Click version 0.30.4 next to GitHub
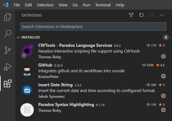The image size is (172, 121). coord(58,66)
